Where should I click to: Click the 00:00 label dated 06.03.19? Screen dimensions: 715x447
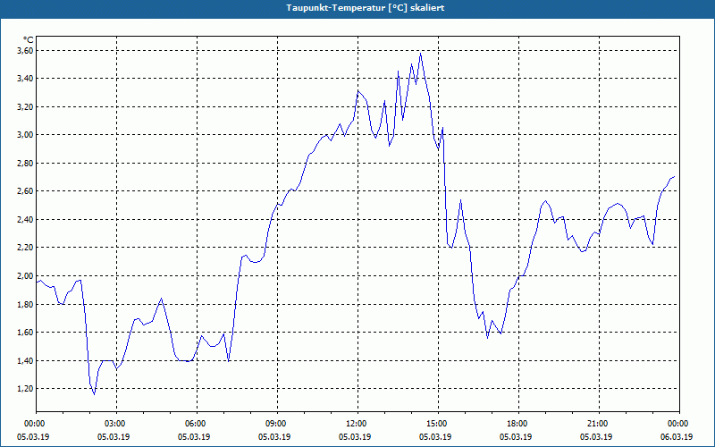[679, 424]
